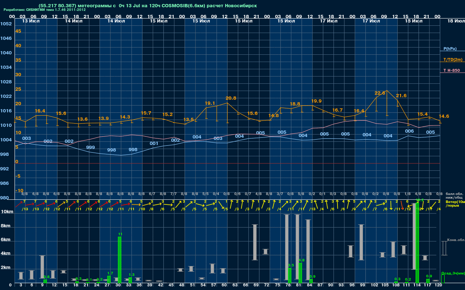The width and height of the screenshot is (465, 290).
Task: Click the tall green precipitation bar labeled 11
Action: 120,260
